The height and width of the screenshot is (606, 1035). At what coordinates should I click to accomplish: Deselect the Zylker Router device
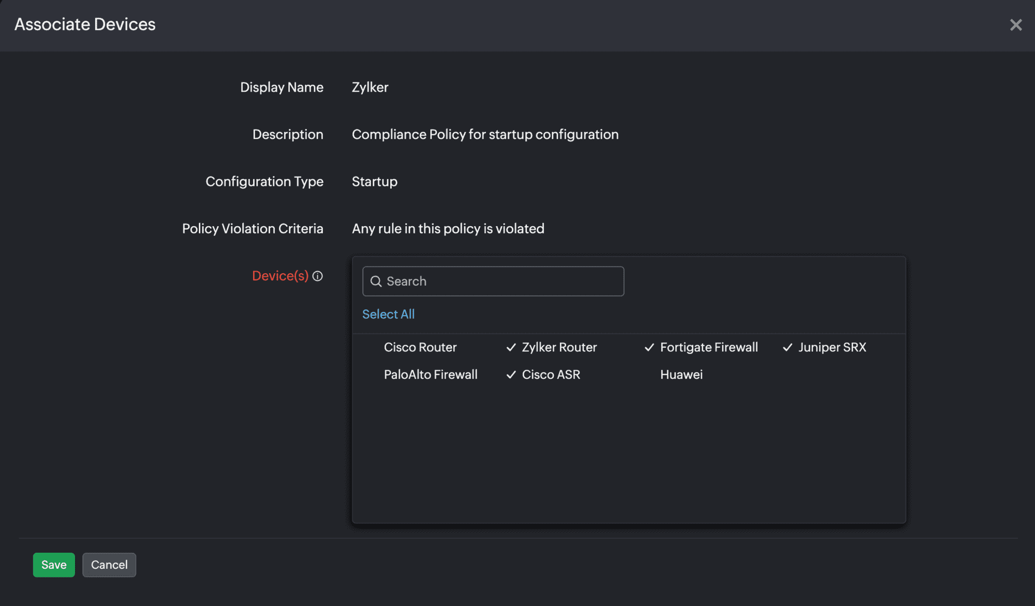point(559,347)
